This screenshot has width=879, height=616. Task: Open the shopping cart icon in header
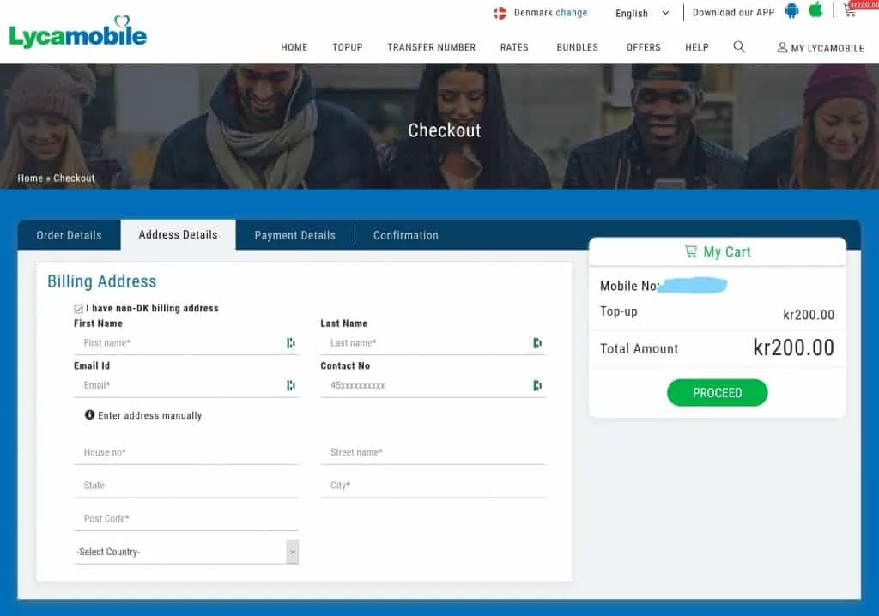[x=850, y=11]
